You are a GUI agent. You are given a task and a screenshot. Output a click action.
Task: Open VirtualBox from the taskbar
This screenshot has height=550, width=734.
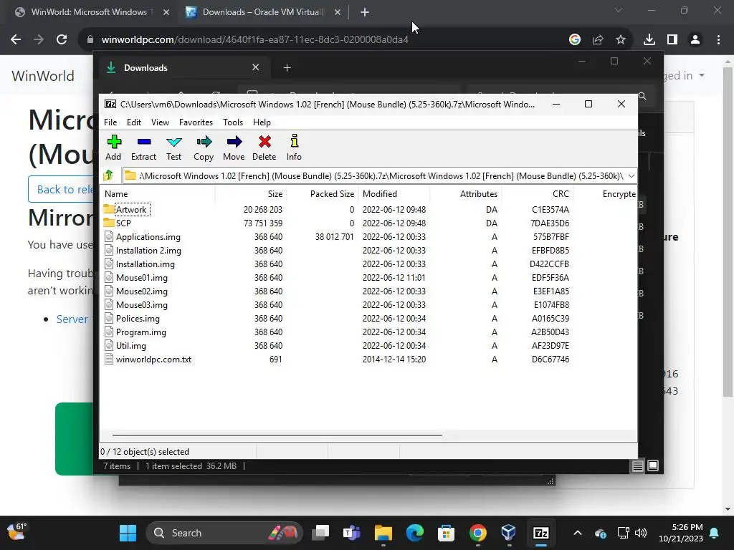click(x=509, y=533)
